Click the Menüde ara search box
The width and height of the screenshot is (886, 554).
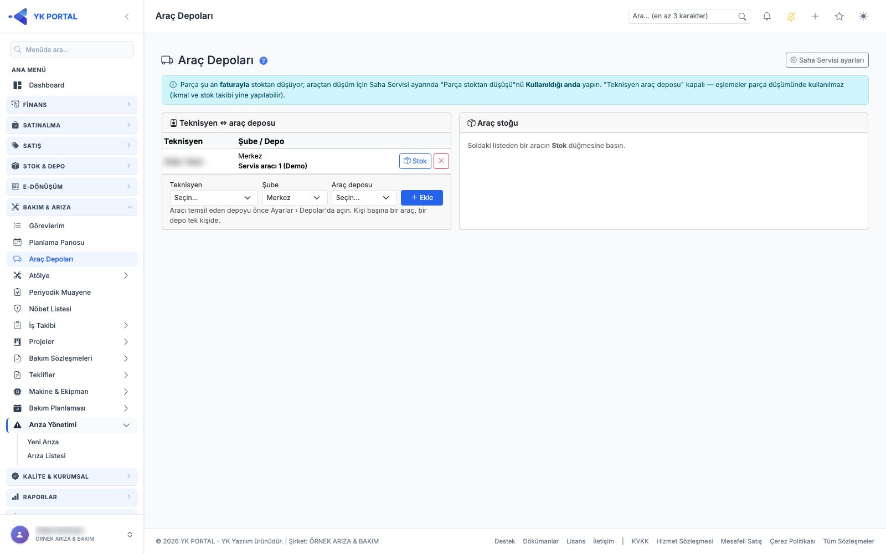coord(72,50)
